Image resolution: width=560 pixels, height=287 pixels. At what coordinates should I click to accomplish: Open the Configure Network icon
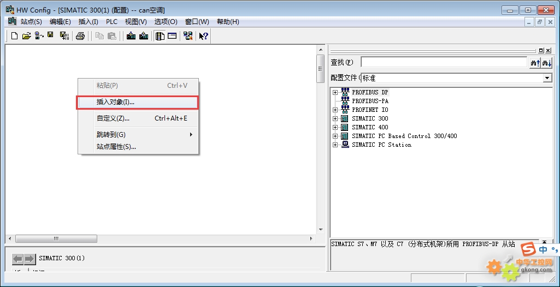(188, 36)
